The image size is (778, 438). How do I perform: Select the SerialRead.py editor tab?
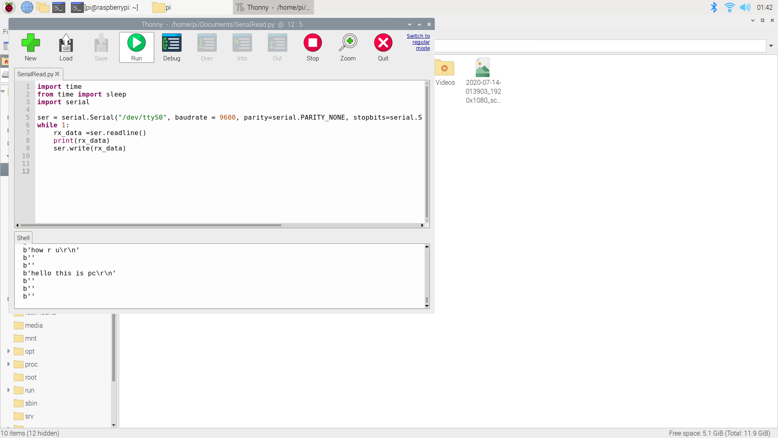[x=35, y=74]
